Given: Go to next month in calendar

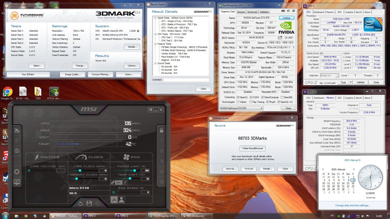Looking at the screenshot, I should click(x=354, y=169).
